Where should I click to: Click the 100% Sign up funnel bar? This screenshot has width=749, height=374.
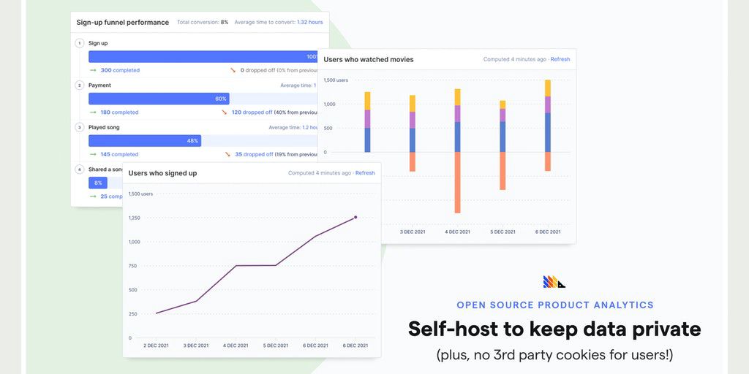(x=203, y=57)
